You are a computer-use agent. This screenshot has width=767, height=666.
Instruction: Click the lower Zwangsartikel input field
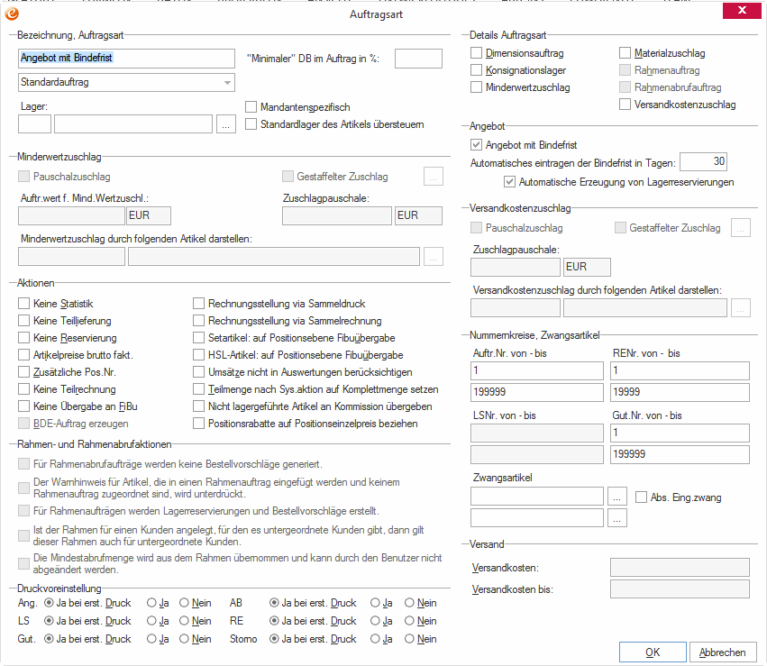click(536, 518)
